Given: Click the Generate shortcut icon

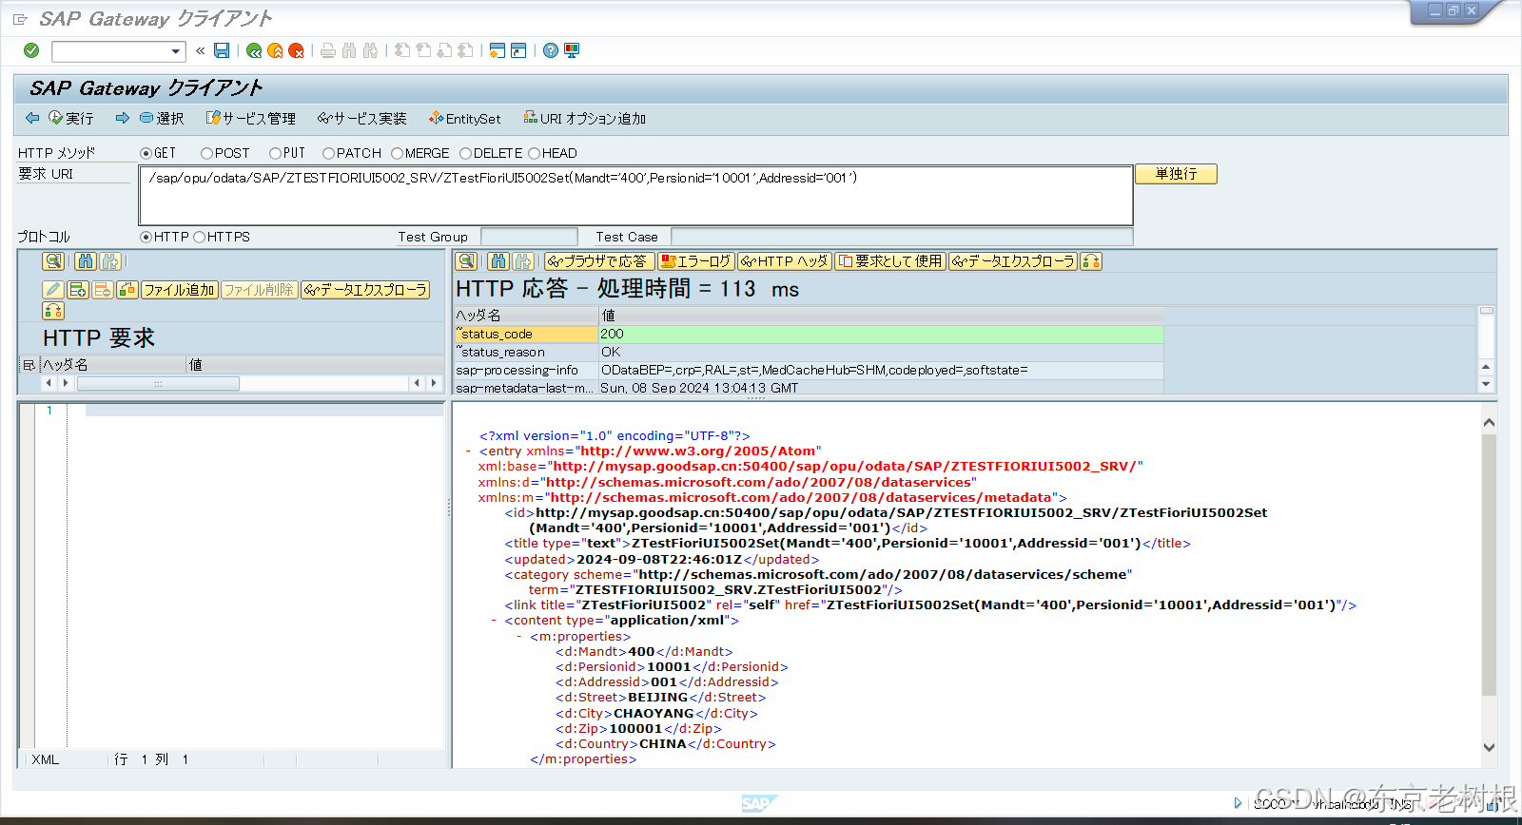Looking at the screenshot, I should [x=518, y=50].
